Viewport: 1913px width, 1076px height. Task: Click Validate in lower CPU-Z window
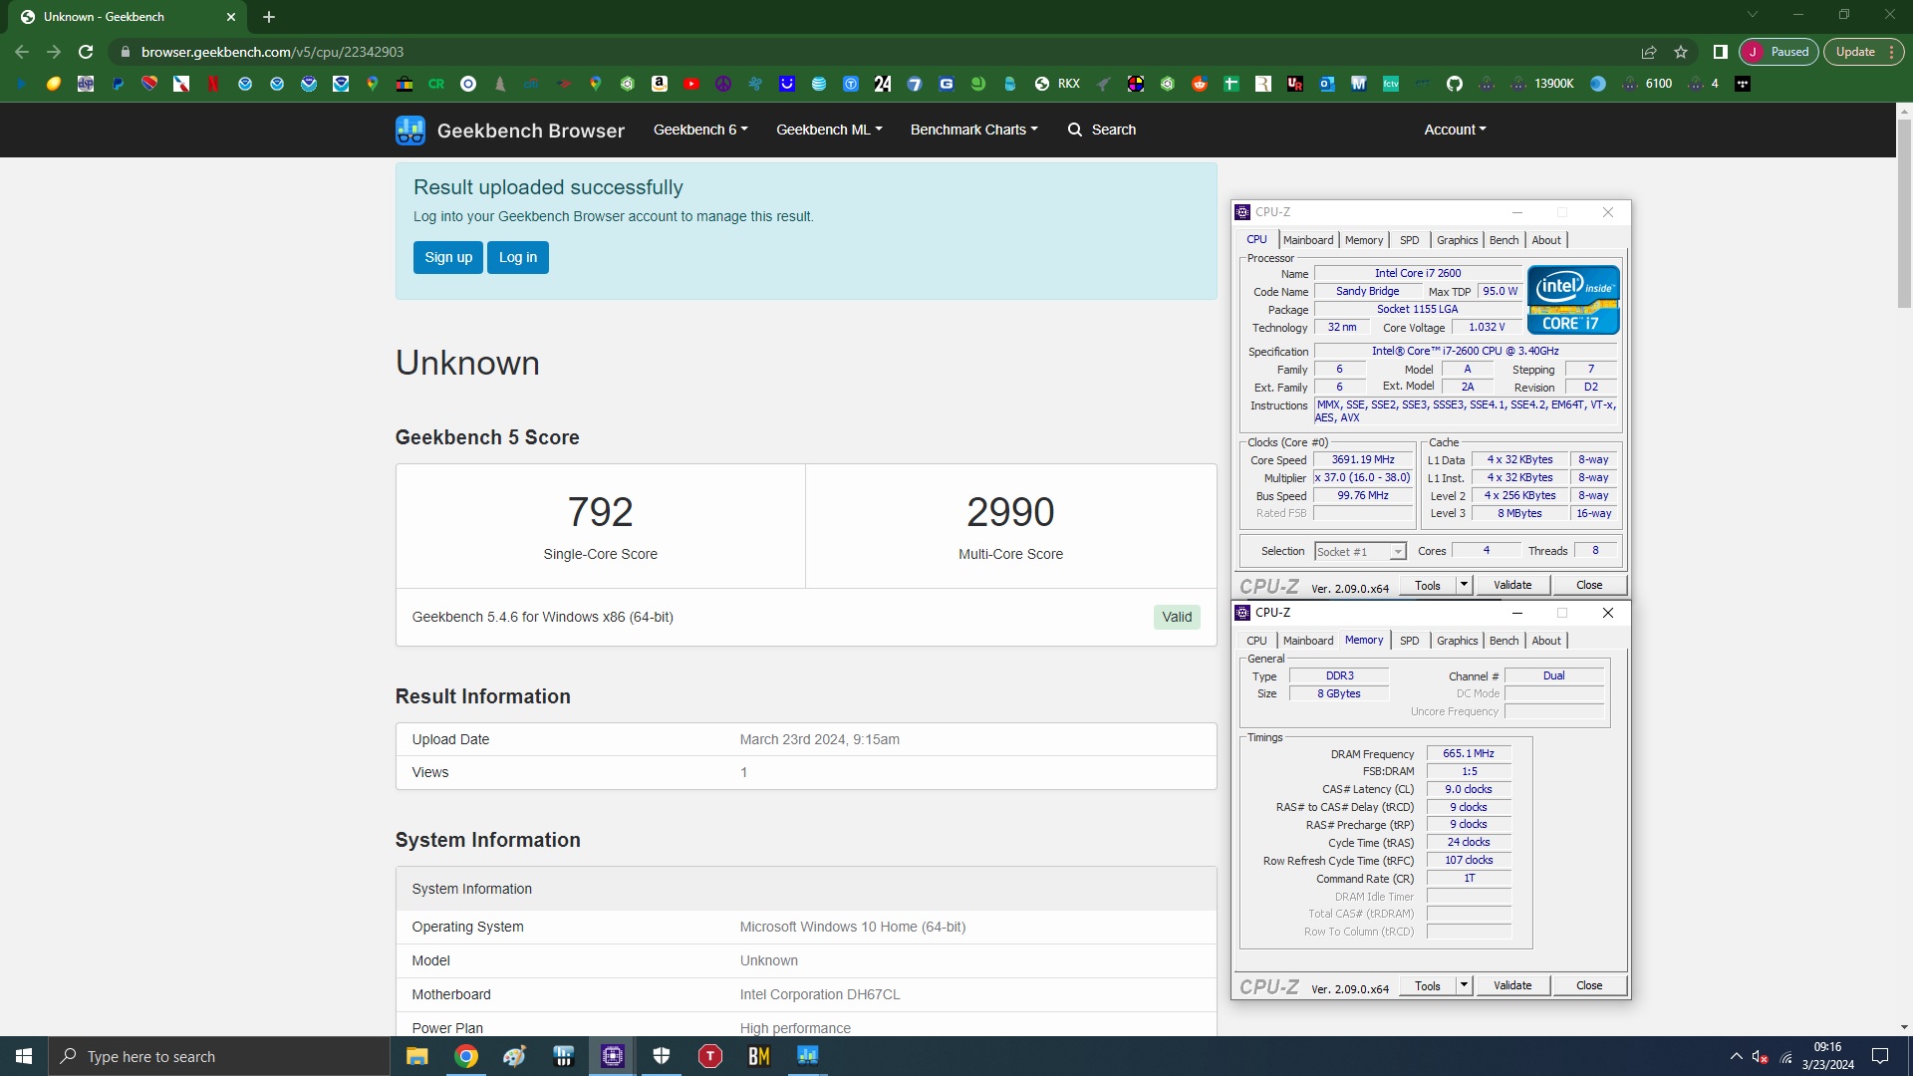(1512, 985)
